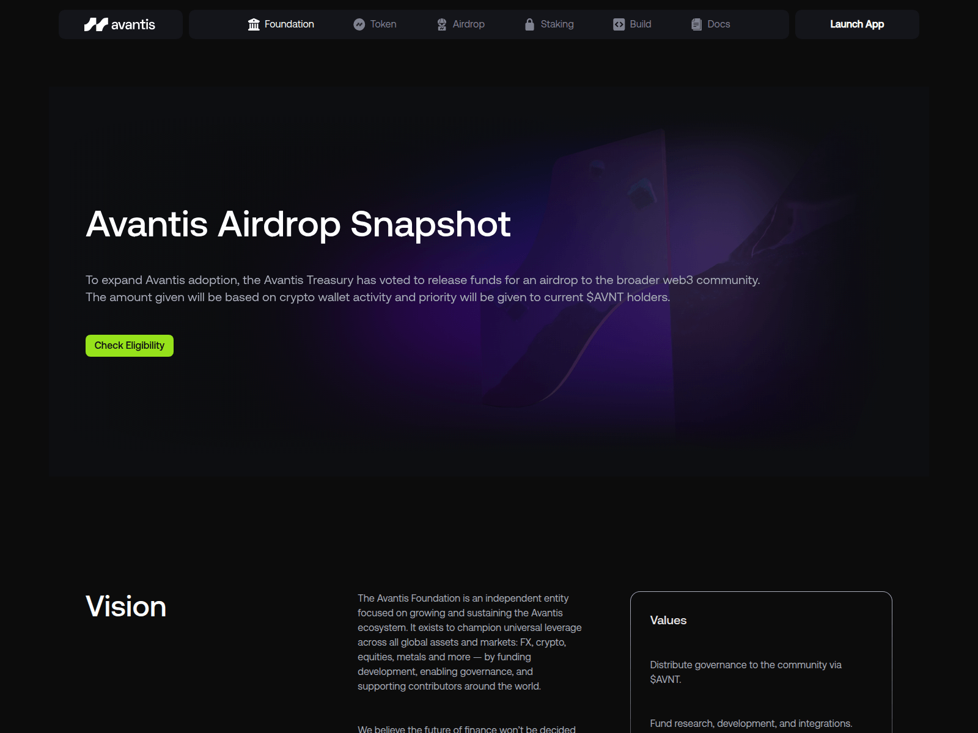Select the Token coin icon
Screen dimensions: 978x733
360,24
